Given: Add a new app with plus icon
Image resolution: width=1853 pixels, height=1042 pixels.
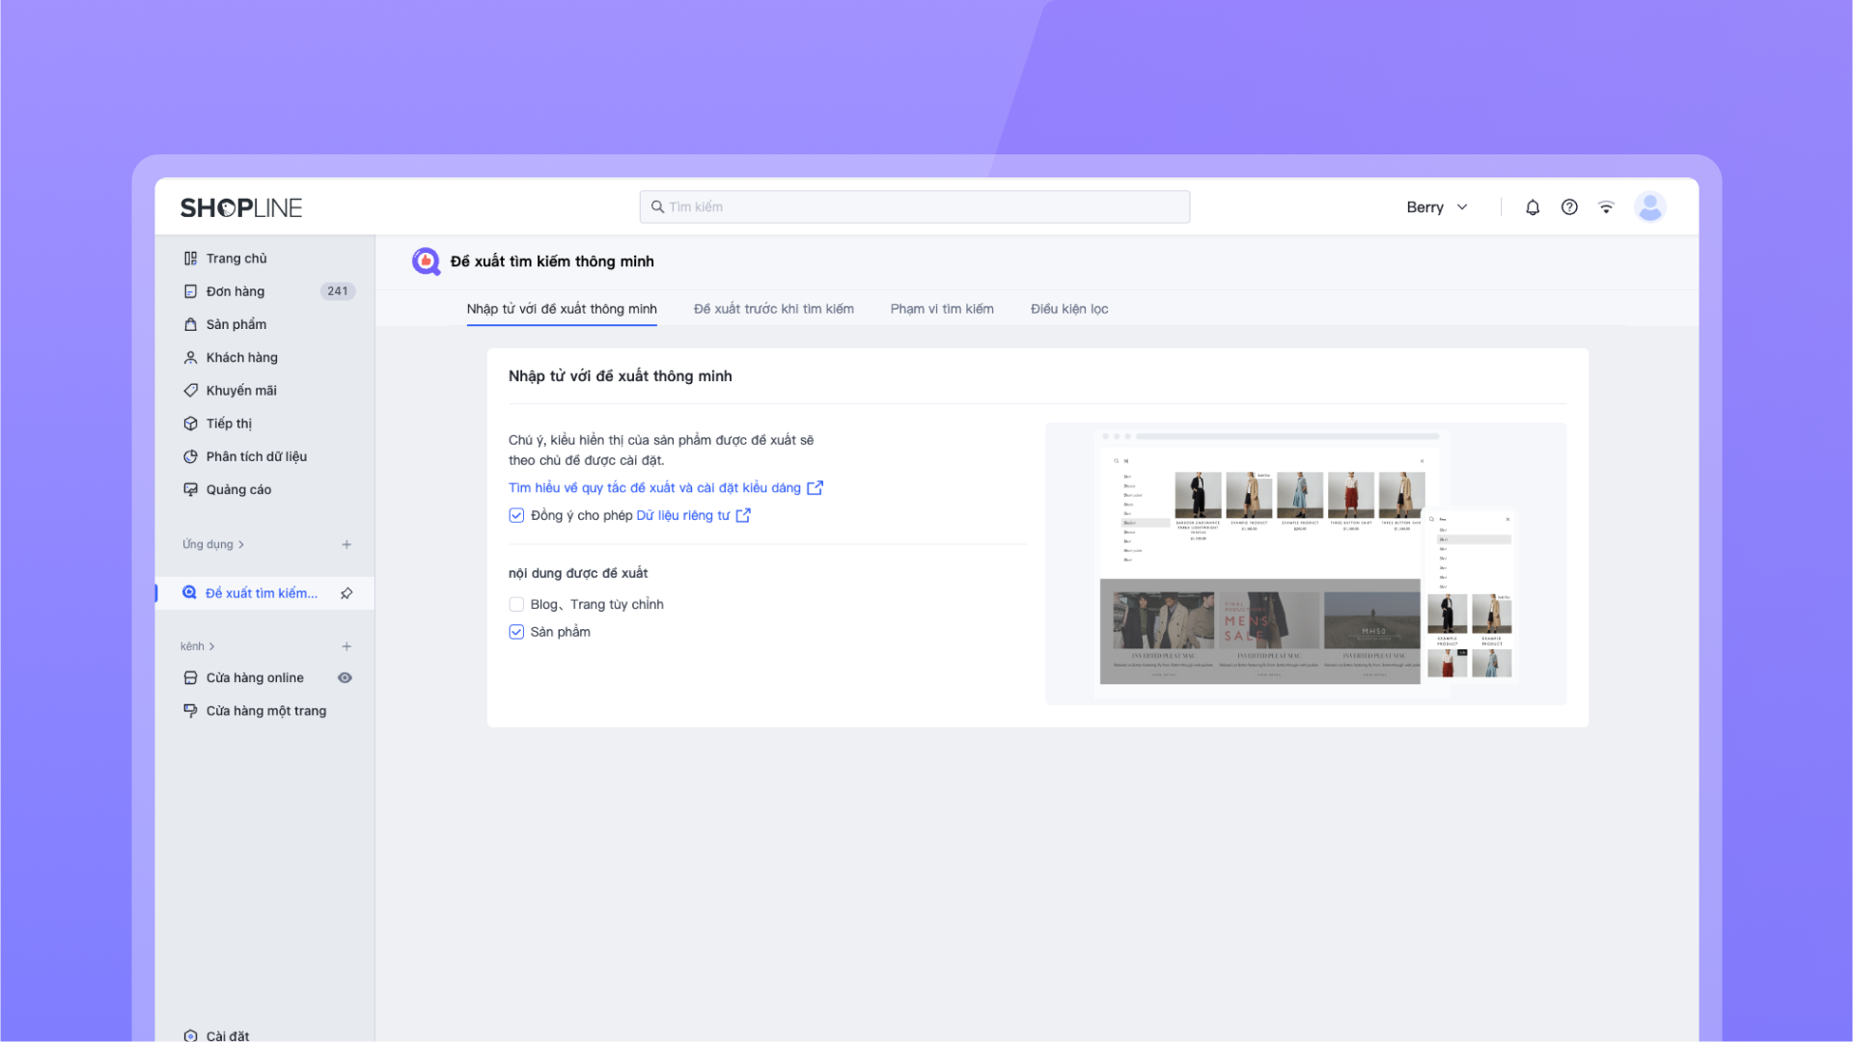Looking at the screenshot, I should click(346, 545).
